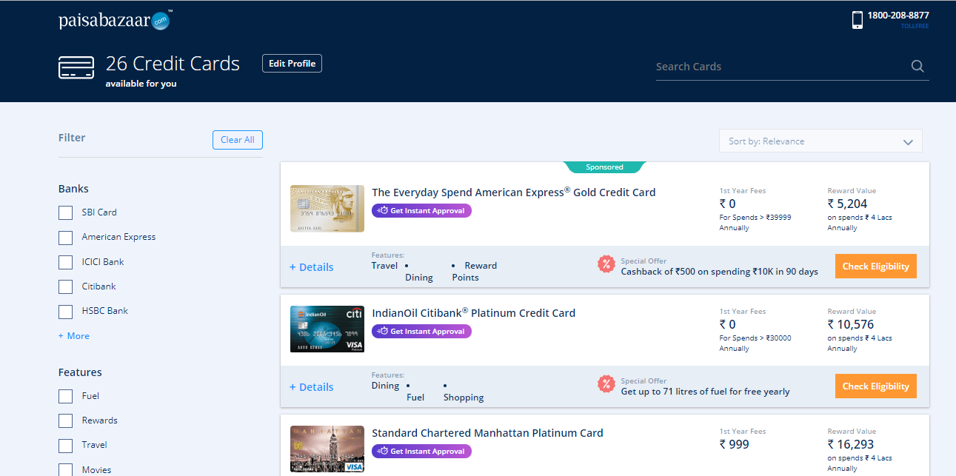
Task: Check Eligibility for American Express Gold card
Action: [x=876, y=267]
